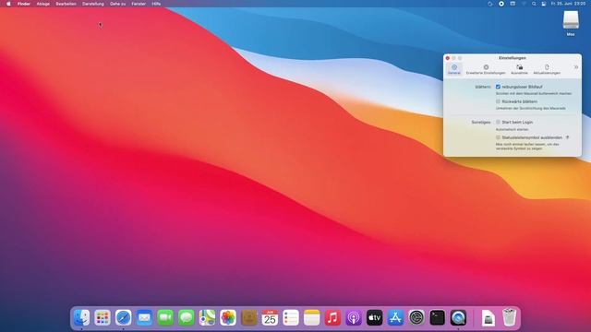The image size is (591, 332).
Task: Expand toolbar overflow chevron in Einstellungen
Action: coord(576,67)
